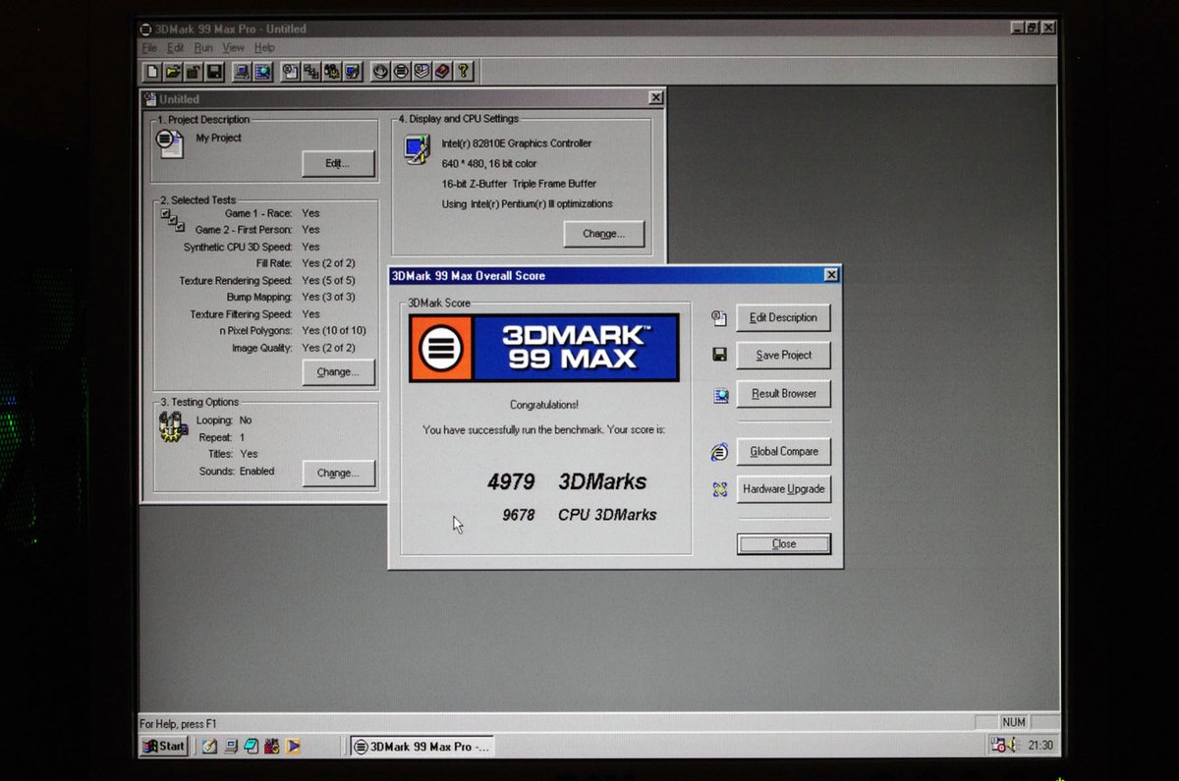Screen dimensions: 1179x781
Task: Click the Global Compare button
Action: [x=783, y=451]
